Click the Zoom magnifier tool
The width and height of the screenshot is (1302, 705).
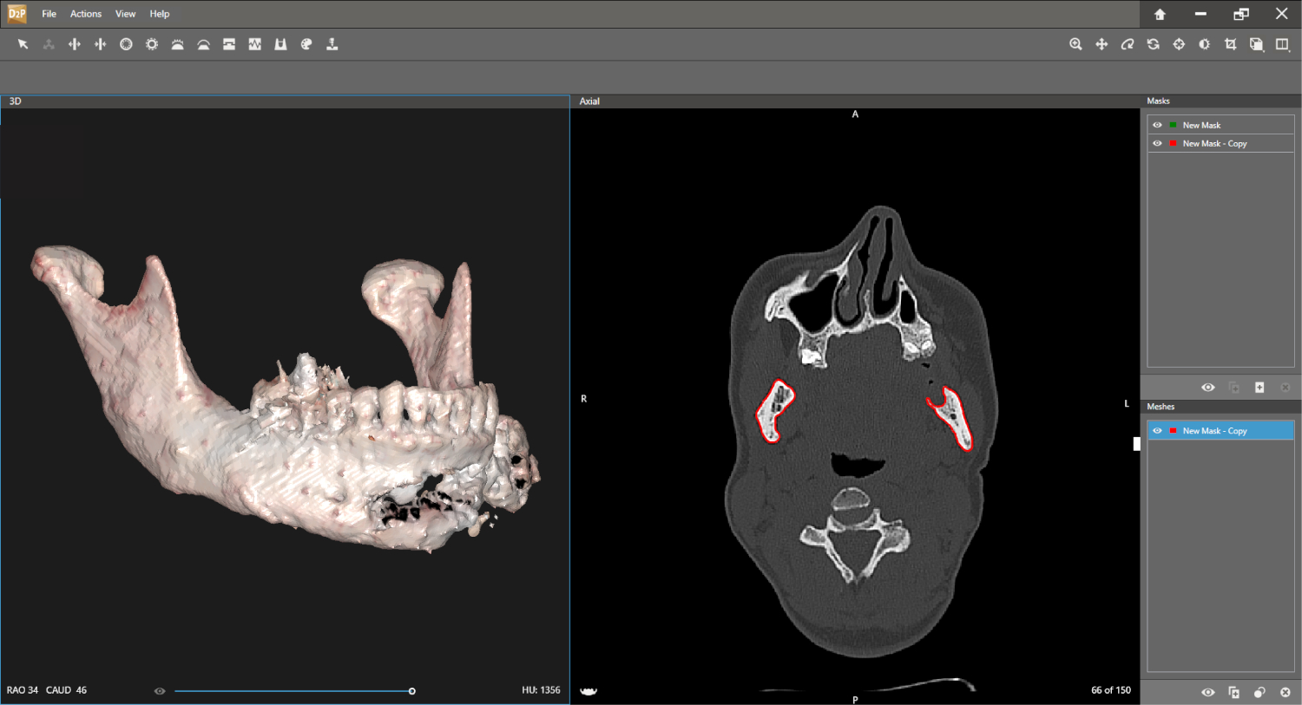pyautogui.click(x=1075, y=44)
